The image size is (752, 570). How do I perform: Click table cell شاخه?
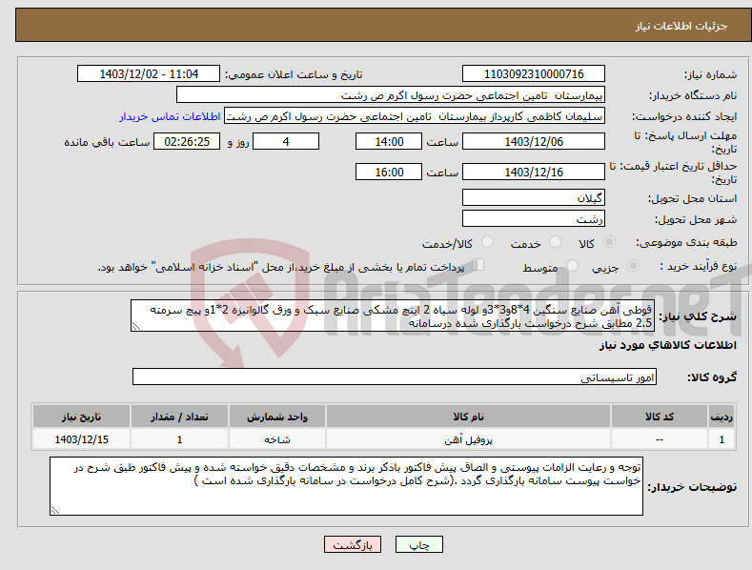277,439
